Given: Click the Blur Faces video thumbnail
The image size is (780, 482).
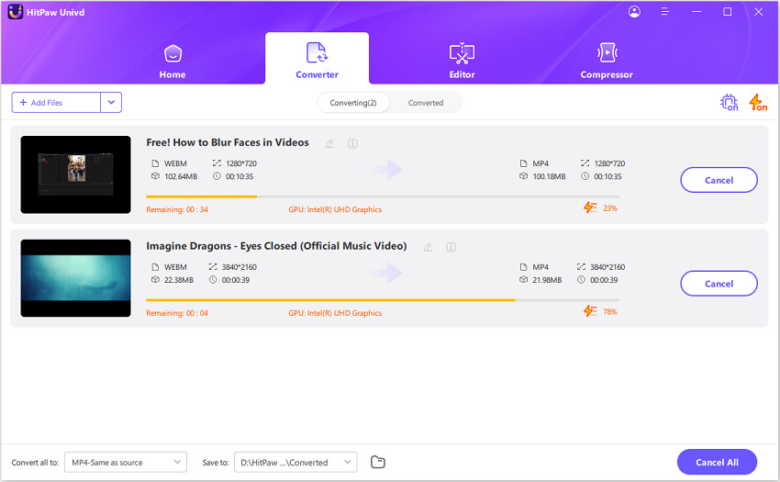Looking at the screenshot, I should pos(75,174).
